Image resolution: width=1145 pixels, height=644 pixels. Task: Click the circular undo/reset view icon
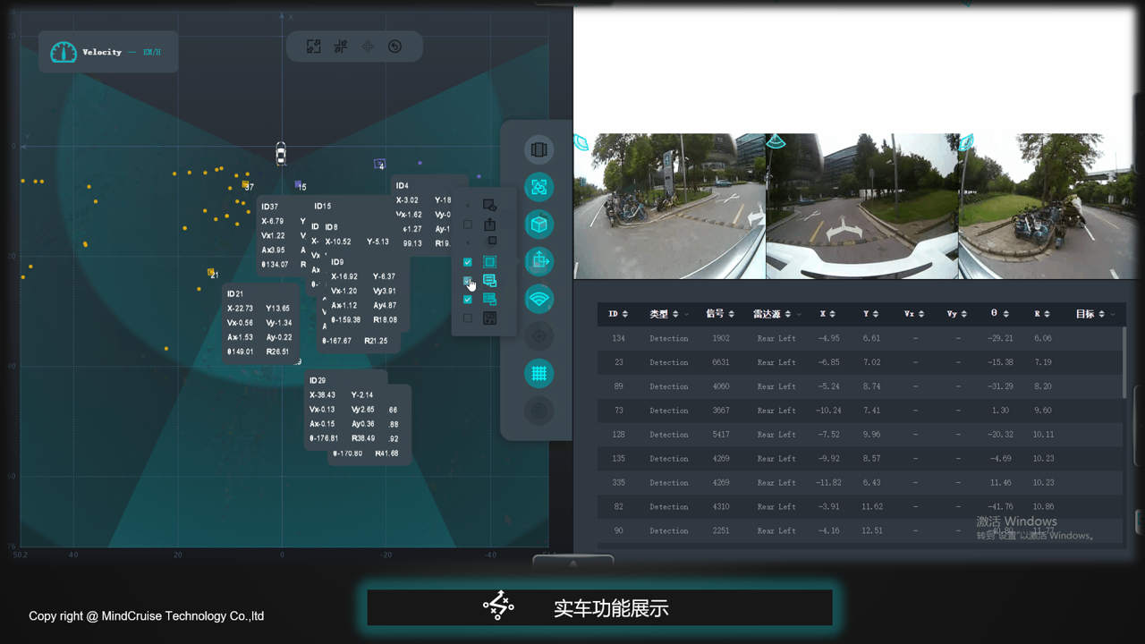394,47
